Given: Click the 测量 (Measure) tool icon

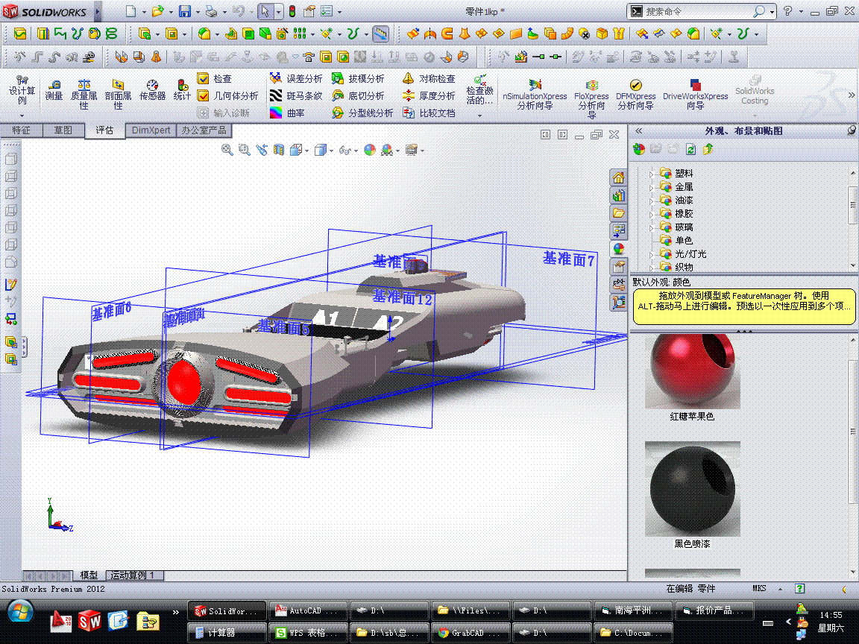Looking at the screenshot, I should coord(54,86).
